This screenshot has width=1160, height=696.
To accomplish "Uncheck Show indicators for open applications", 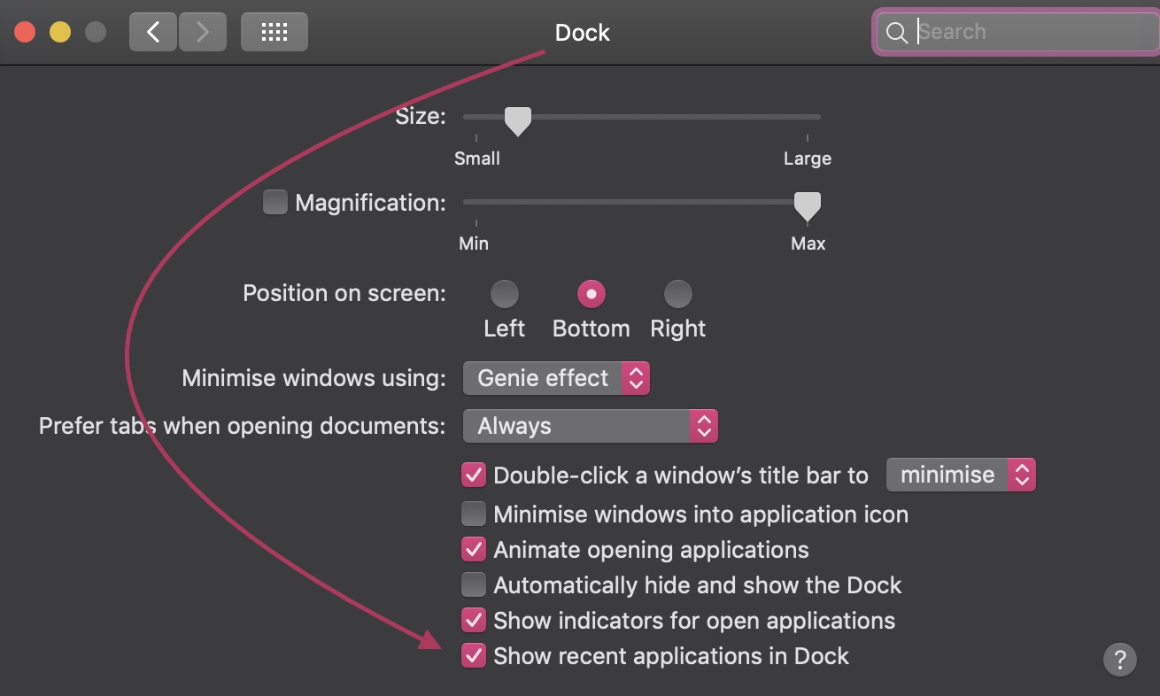I will point(474,621).
